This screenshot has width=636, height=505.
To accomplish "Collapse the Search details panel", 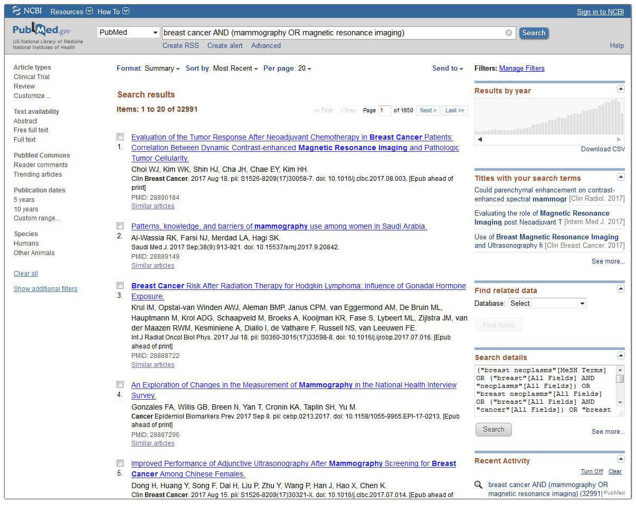I will pyautogui.click(x=621, y=356).
